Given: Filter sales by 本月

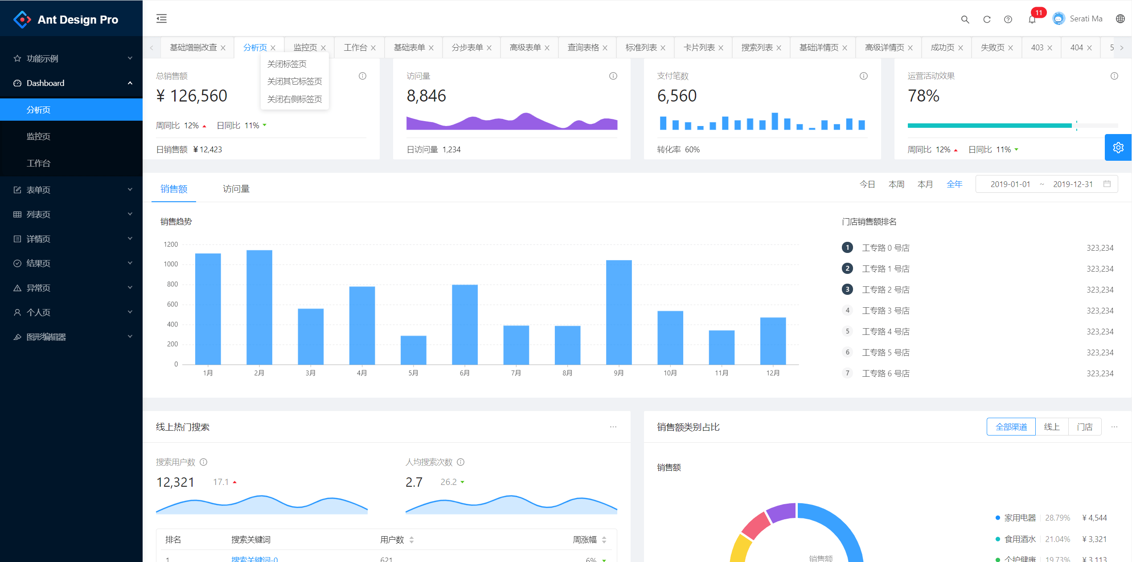Looking at the screenshot, I should [x=925, y=184].
